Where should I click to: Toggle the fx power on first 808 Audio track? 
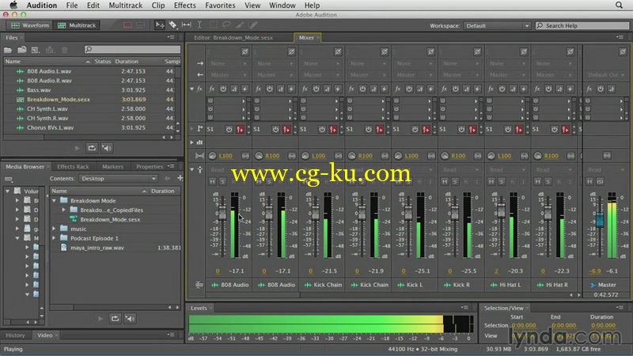click(x=223, y=89)
